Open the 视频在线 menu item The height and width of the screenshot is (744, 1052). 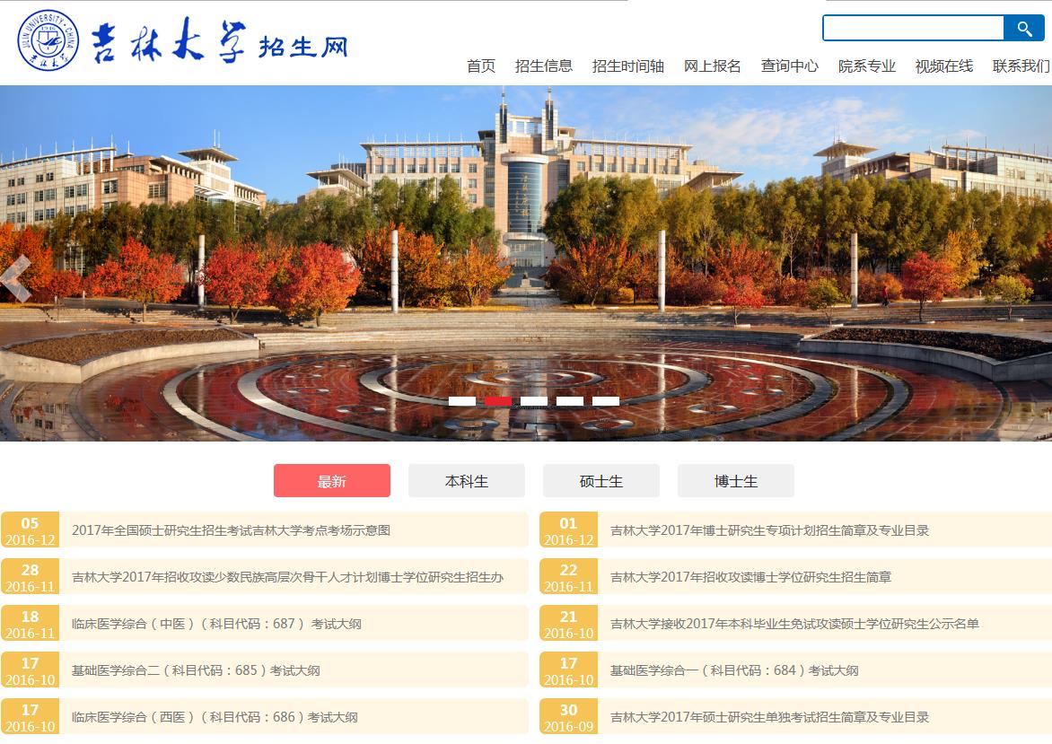[x=944, y=66]
